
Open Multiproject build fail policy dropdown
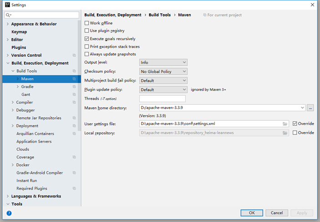coord(163,81)
